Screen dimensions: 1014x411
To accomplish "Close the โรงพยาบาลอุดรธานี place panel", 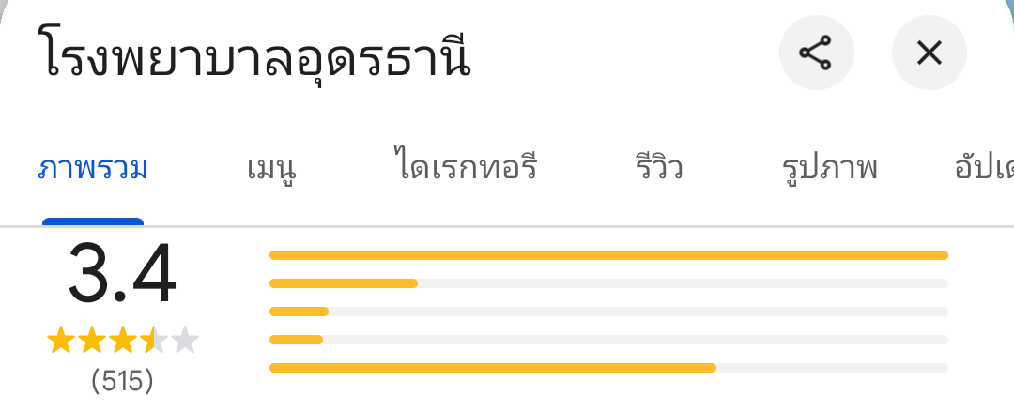I will click(929, 53).
